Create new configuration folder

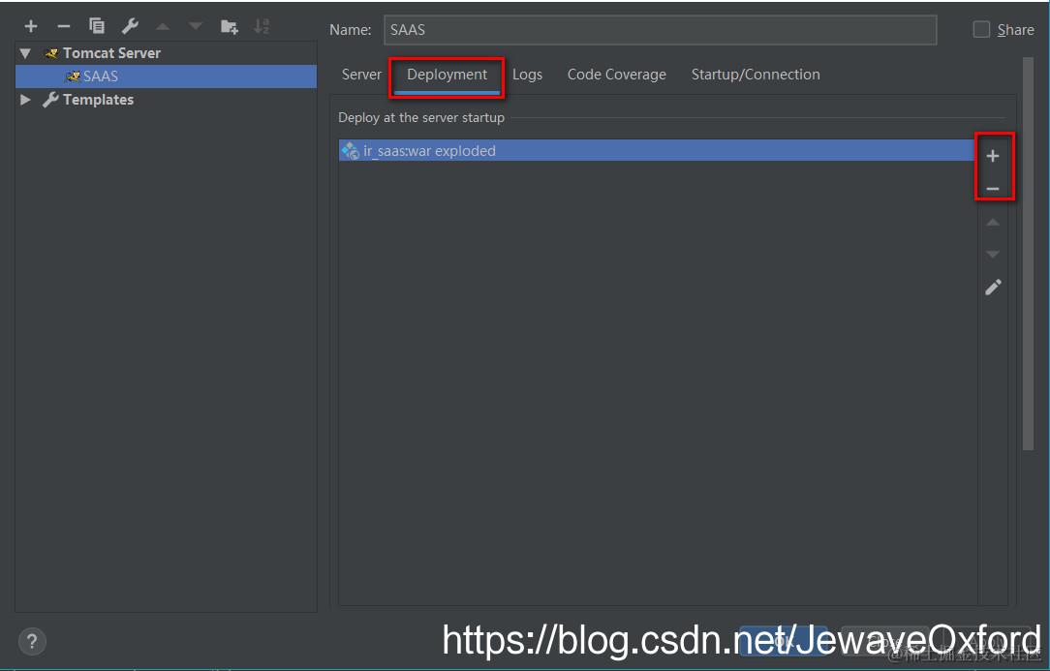(x=229, y=26)
